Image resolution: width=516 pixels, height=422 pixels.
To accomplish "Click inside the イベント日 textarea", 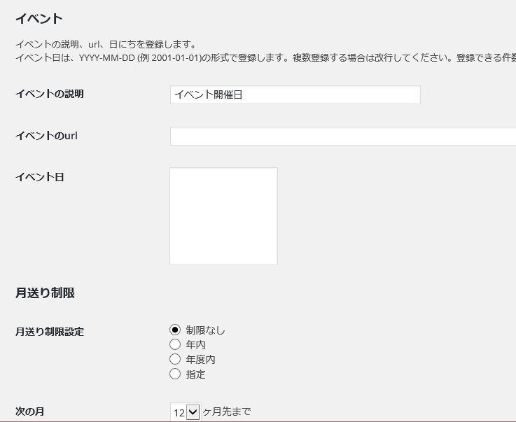I will 223,216.
